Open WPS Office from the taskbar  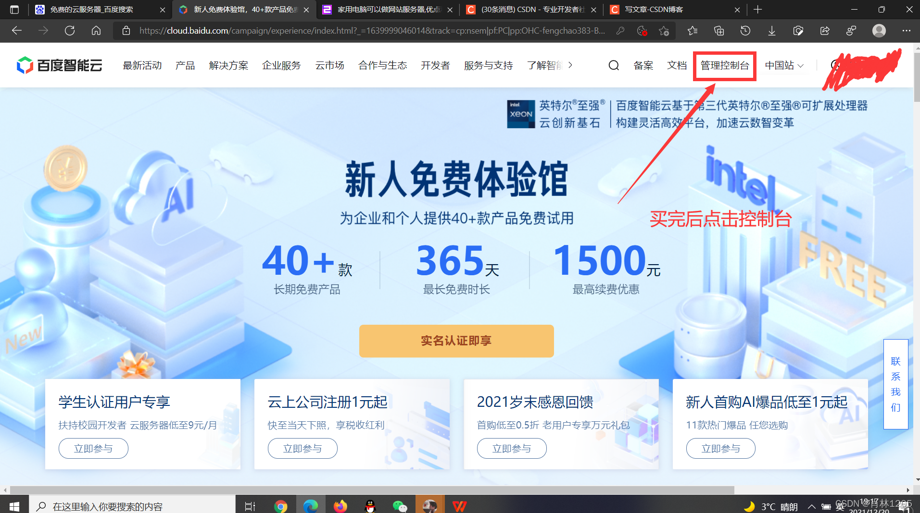[x=460, y=506]
